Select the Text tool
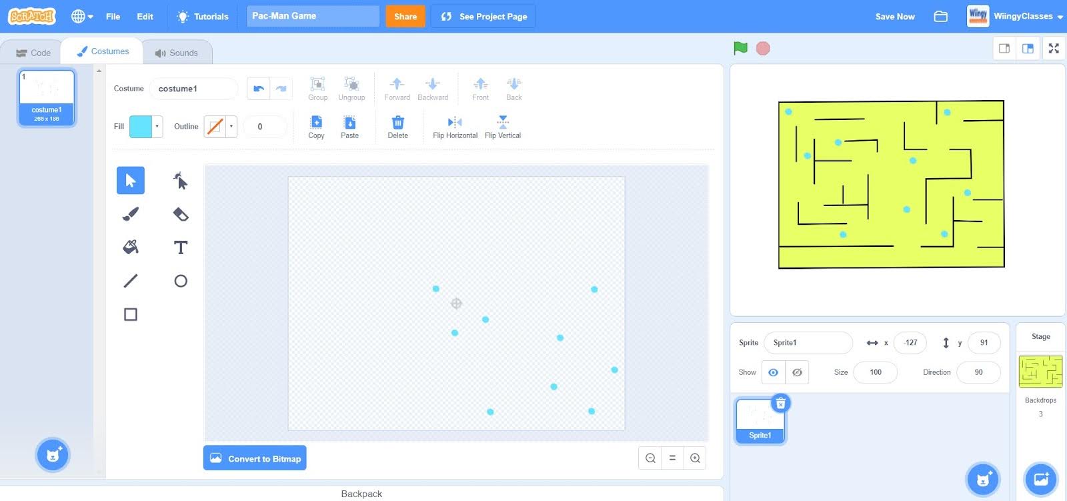Image resolution: width=1067 pixels, height=501 pixels. (181, 247)
